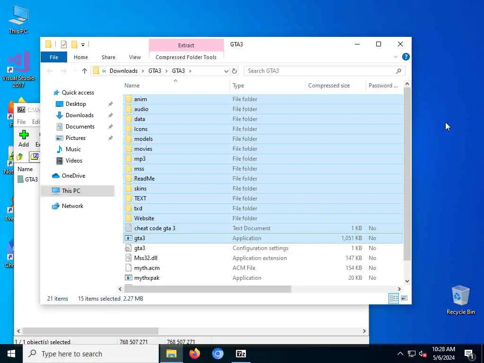
Task: Switch to the Home ribbon tab
Action: [x=81, y=57]
